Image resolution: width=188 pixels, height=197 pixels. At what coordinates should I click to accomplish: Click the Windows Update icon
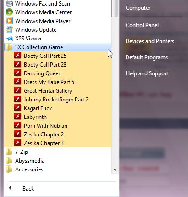coord(9,30)
